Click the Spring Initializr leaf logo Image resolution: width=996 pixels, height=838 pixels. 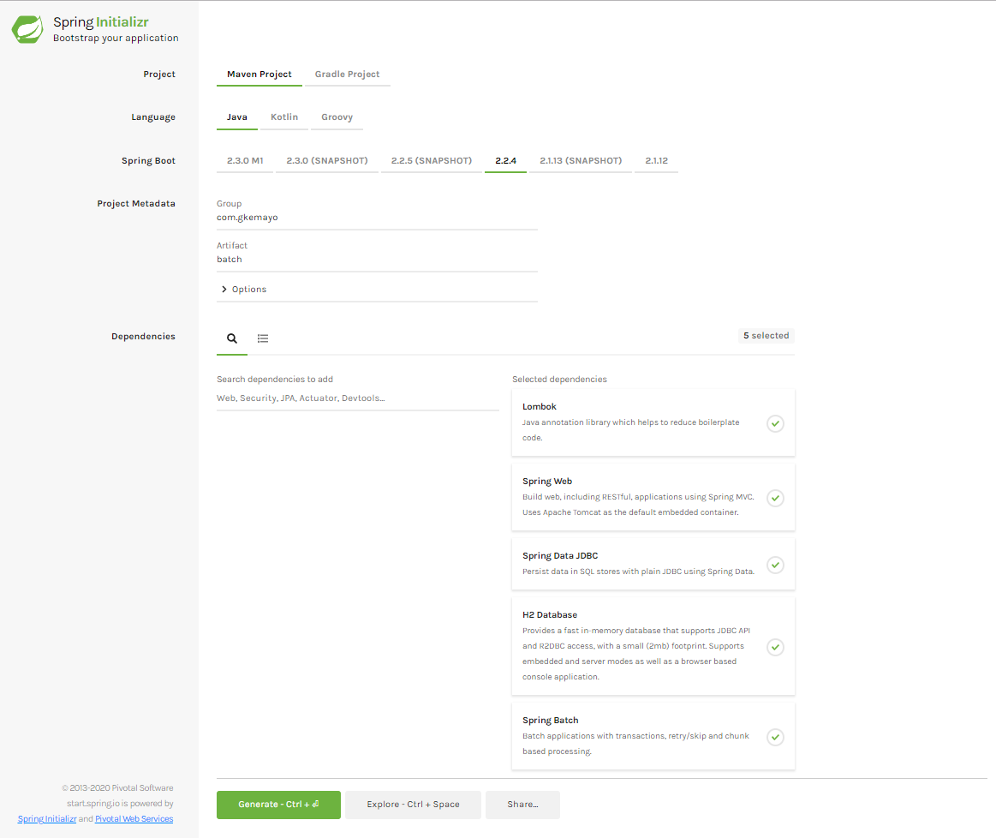27,29
